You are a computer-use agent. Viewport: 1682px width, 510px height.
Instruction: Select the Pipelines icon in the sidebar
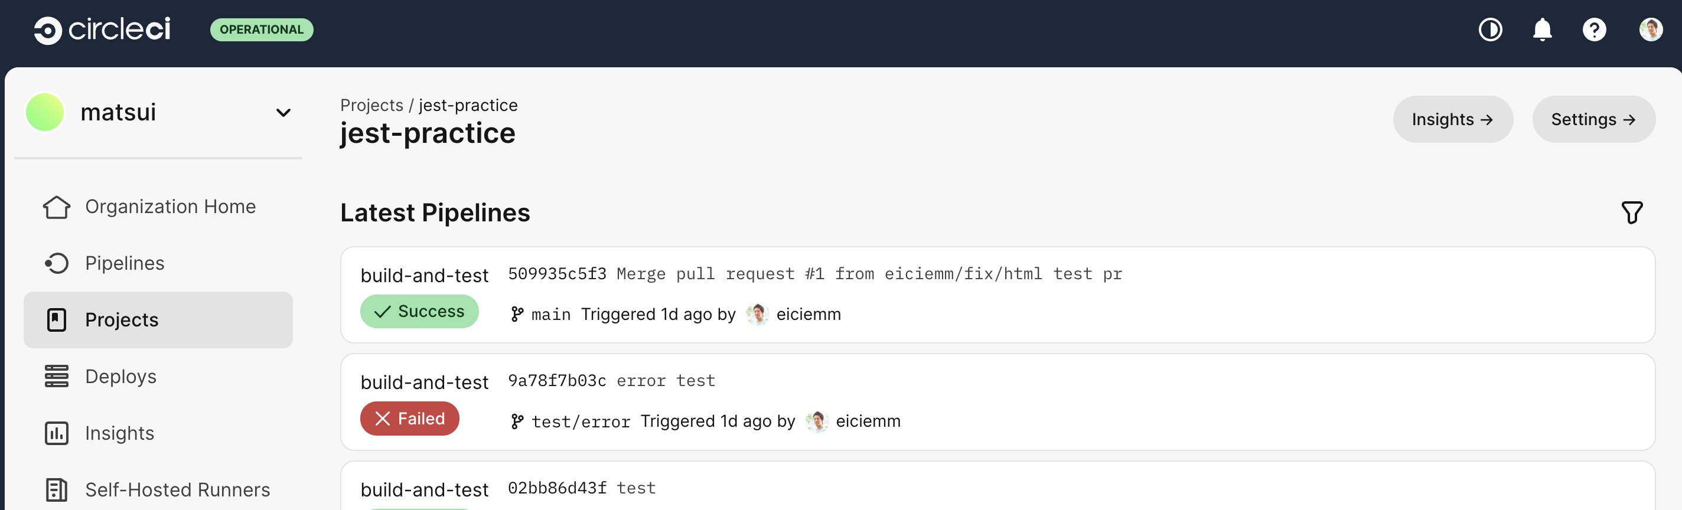(x=57, y=263)
